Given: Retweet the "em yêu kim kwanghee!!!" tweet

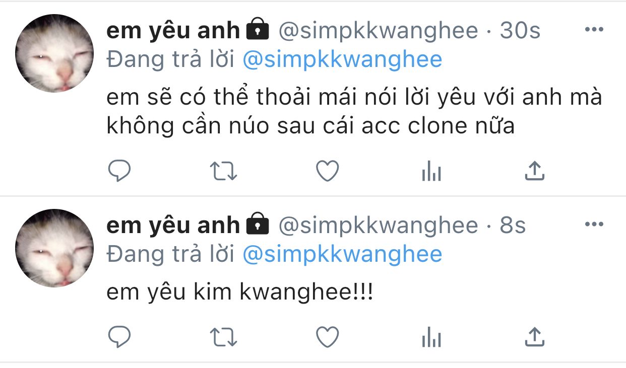Looking at the screenshot, I should [x=223, y=337].
